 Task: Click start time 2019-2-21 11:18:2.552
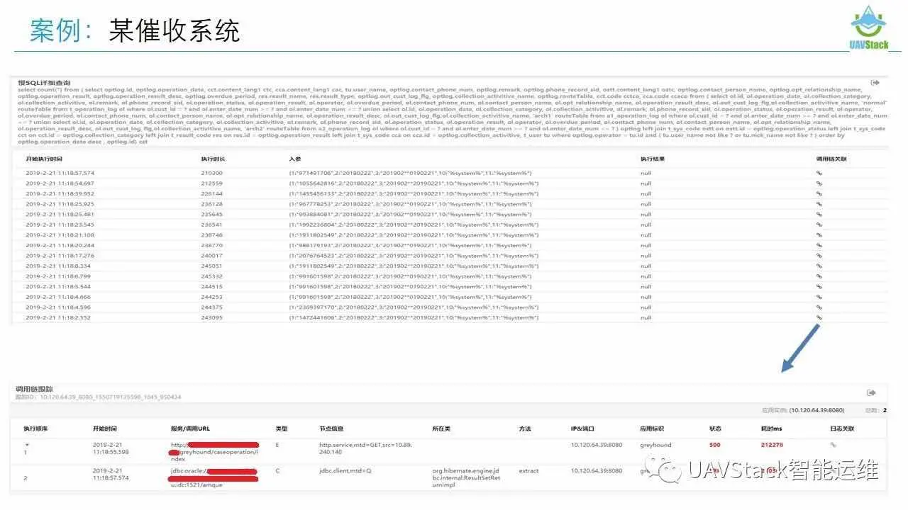tap(59, 318)
